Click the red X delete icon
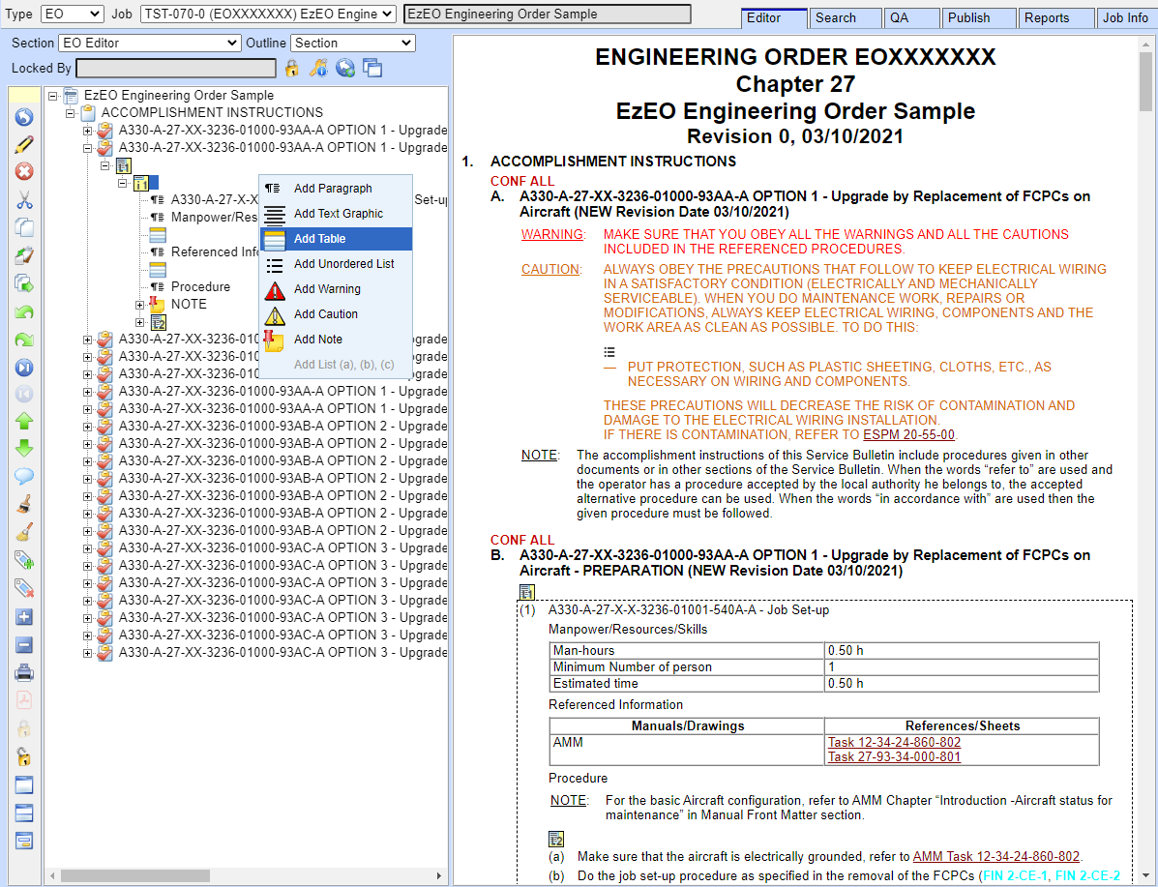Image resolution: width=1158 pixels, height=887 pixels. pyautogui.click(x=24, y=172)
